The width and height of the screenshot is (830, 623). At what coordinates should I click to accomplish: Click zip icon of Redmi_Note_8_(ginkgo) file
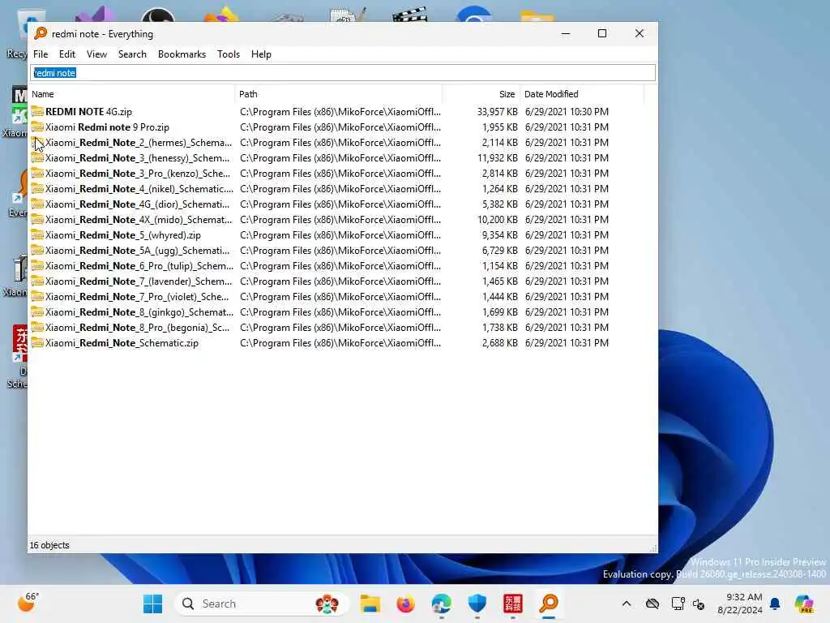pyautogui.click(x=37, y=312)
